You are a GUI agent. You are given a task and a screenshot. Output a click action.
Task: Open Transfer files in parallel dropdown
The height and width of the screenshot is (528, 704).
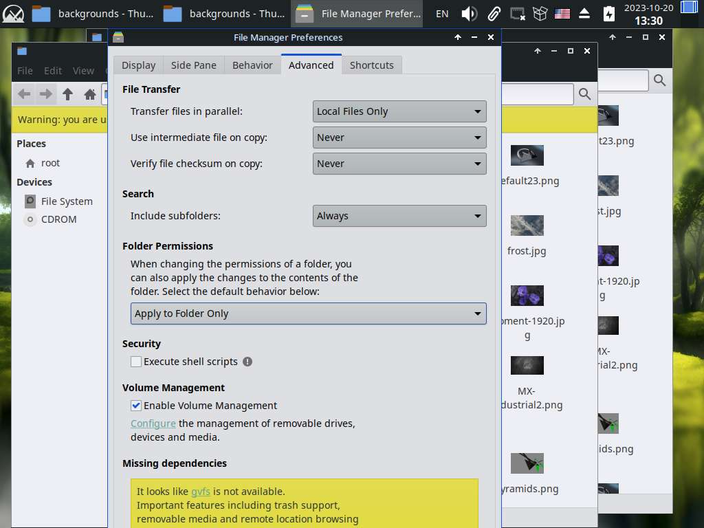coord(399,111)
